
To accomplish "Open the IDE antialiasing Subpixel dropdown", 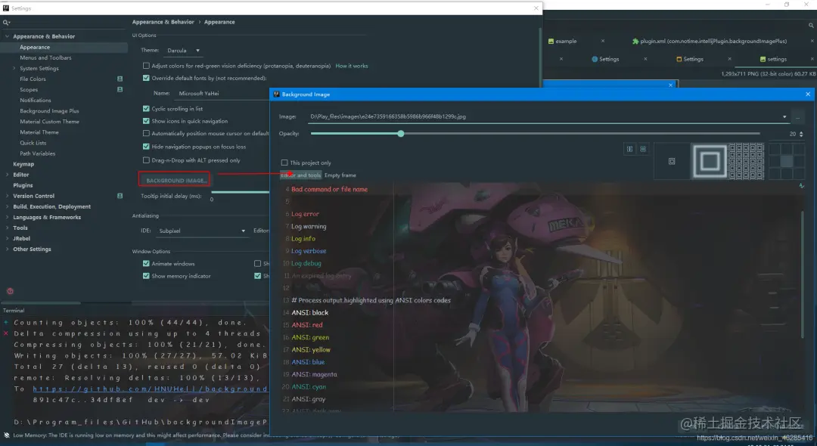I will tap(202, 231).
